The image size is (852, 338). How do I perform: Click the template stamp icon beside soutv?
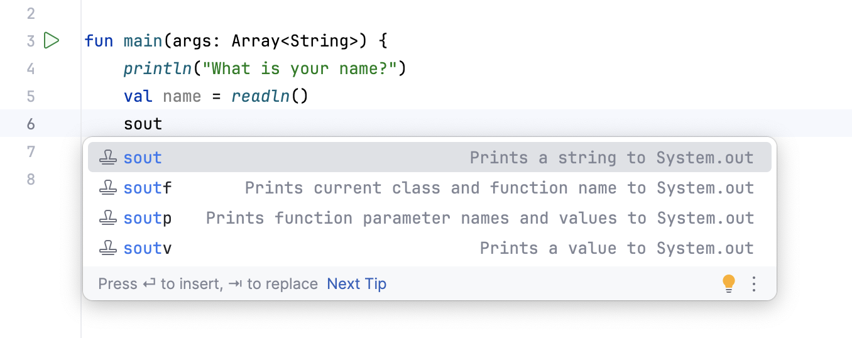point(109,248)
